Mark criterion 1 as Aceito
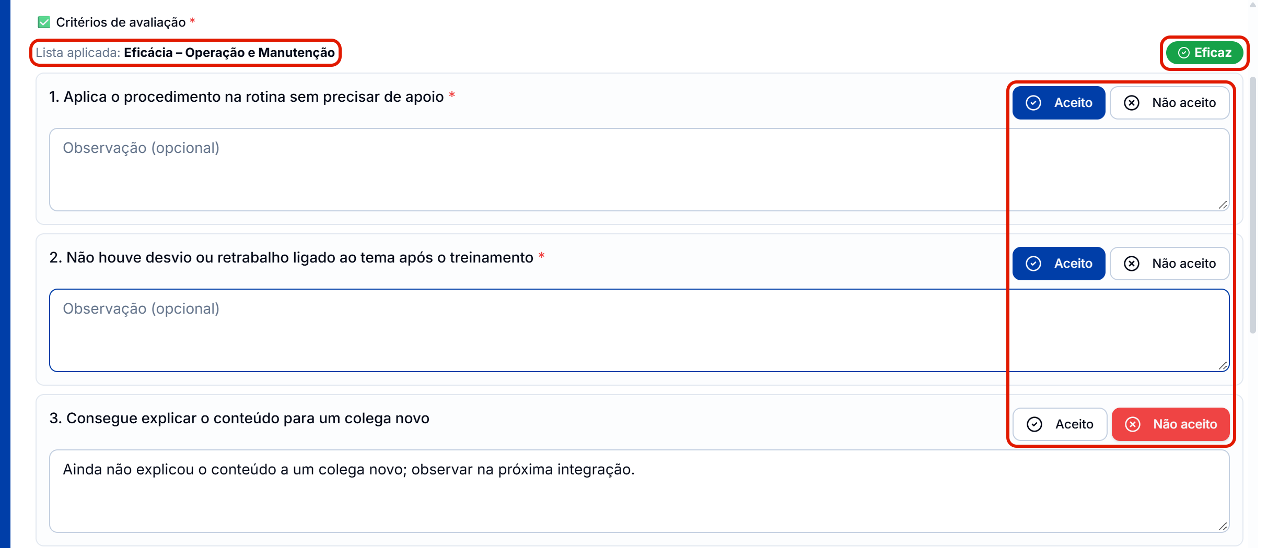This screenshot has width=1279, height=548. pos(1059,103)
